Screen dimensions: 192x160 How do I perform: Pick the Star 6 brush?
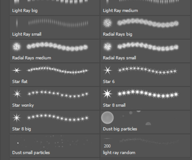click(x=145, y=75)
